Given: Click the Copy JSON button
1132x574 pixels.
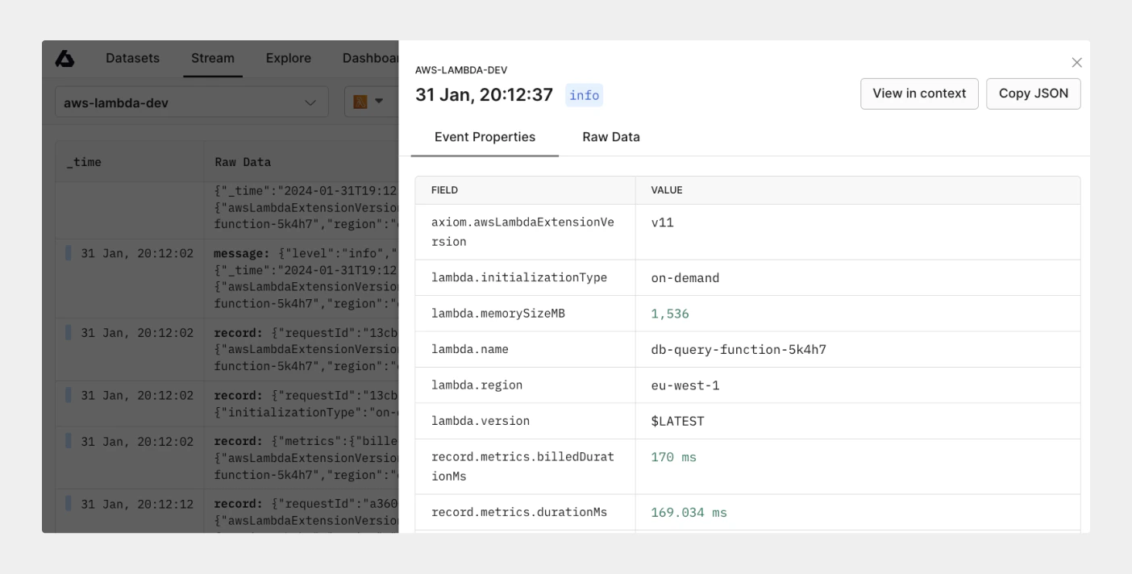Looking at the screenshot, I should click(x=1033, y=94).
